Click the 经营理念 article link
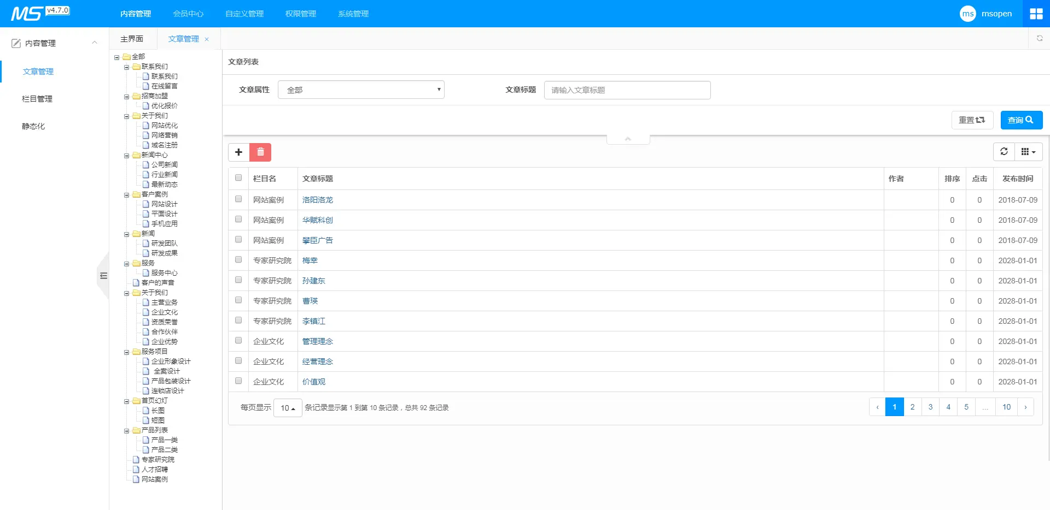This screenshot has width=1050, height=510. pos(318,361)
